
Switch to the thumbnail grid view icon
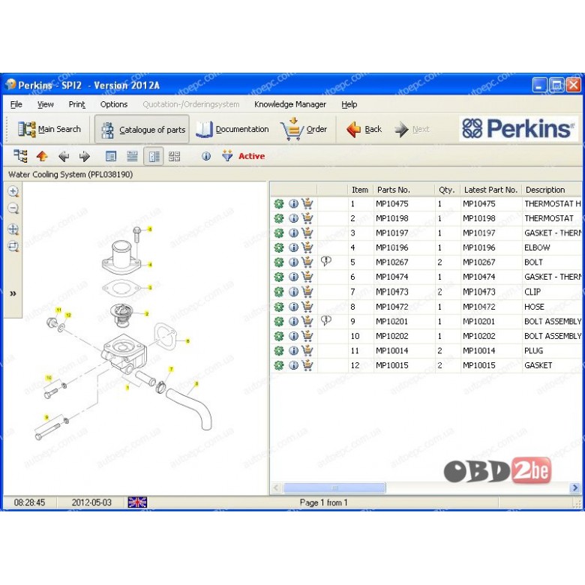pos(174,156)
